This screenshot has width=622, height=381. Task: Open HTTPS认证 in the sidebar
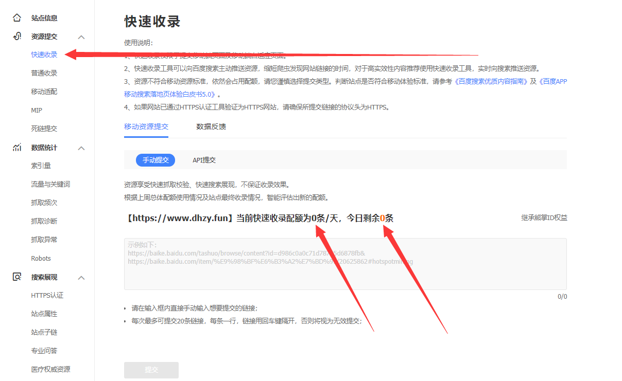pos(47,296)
